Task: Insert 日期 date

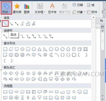Action: point(78,5)
